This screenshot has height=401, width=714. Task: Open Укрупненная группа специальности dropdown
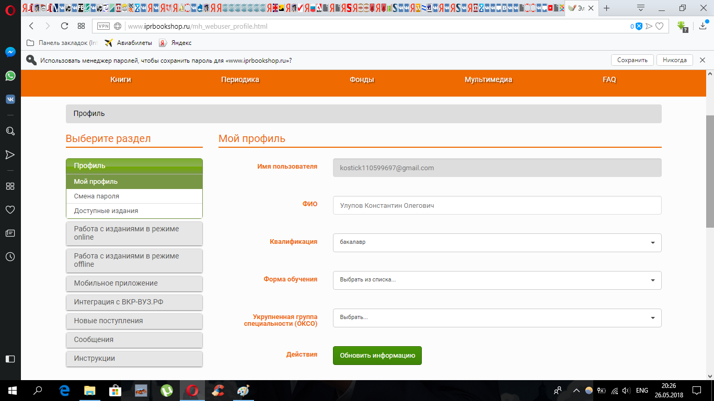[497, 317]
